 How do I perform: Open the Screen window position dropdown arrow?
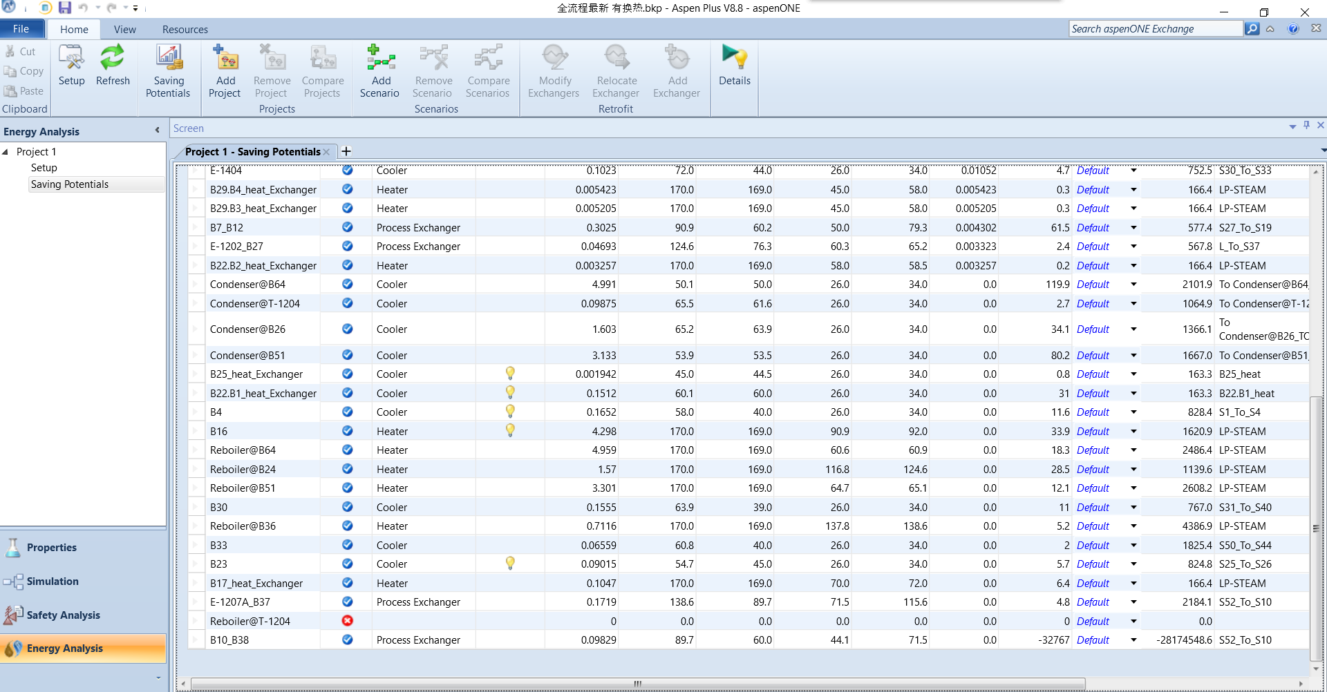1292,127
